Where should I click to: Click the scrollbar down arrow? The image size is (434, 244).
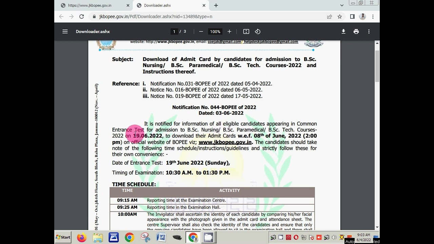(x=377, y=227)
